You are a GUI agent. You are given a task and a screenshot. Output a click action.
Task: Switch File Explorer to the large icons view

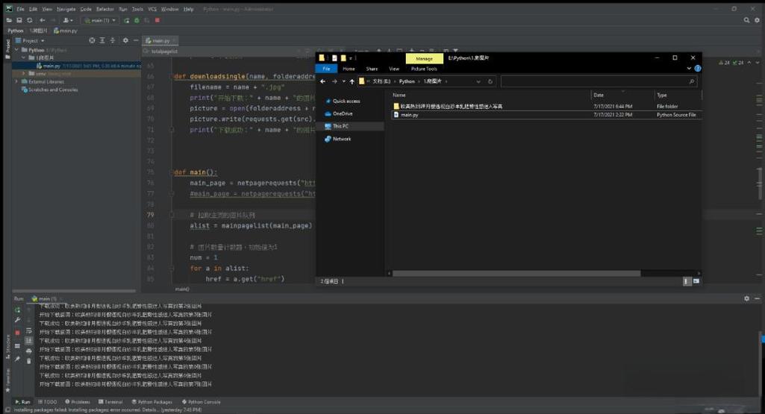click(696, 281)
